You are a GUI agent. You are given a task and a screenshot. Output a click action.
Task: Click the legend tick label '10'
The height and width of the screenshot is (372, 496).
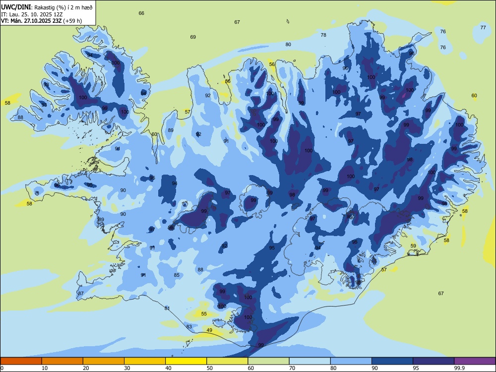(45, 368)
